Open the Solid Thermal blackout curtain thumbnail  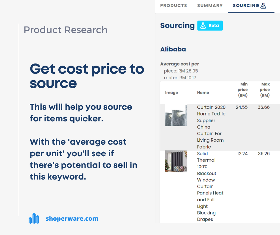coord(176,161)
